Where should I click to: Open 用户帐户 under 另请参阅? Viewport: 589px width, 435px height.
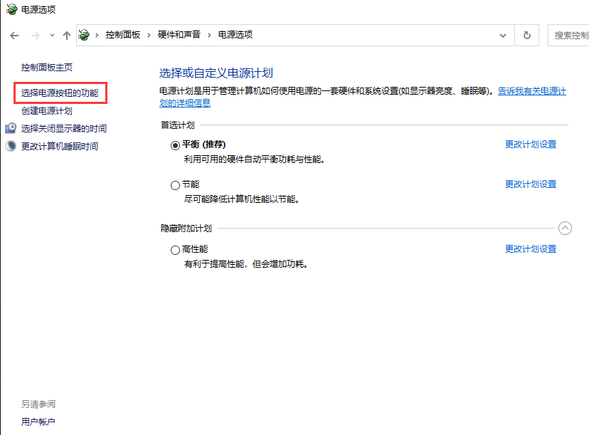(x=38, y=421)
